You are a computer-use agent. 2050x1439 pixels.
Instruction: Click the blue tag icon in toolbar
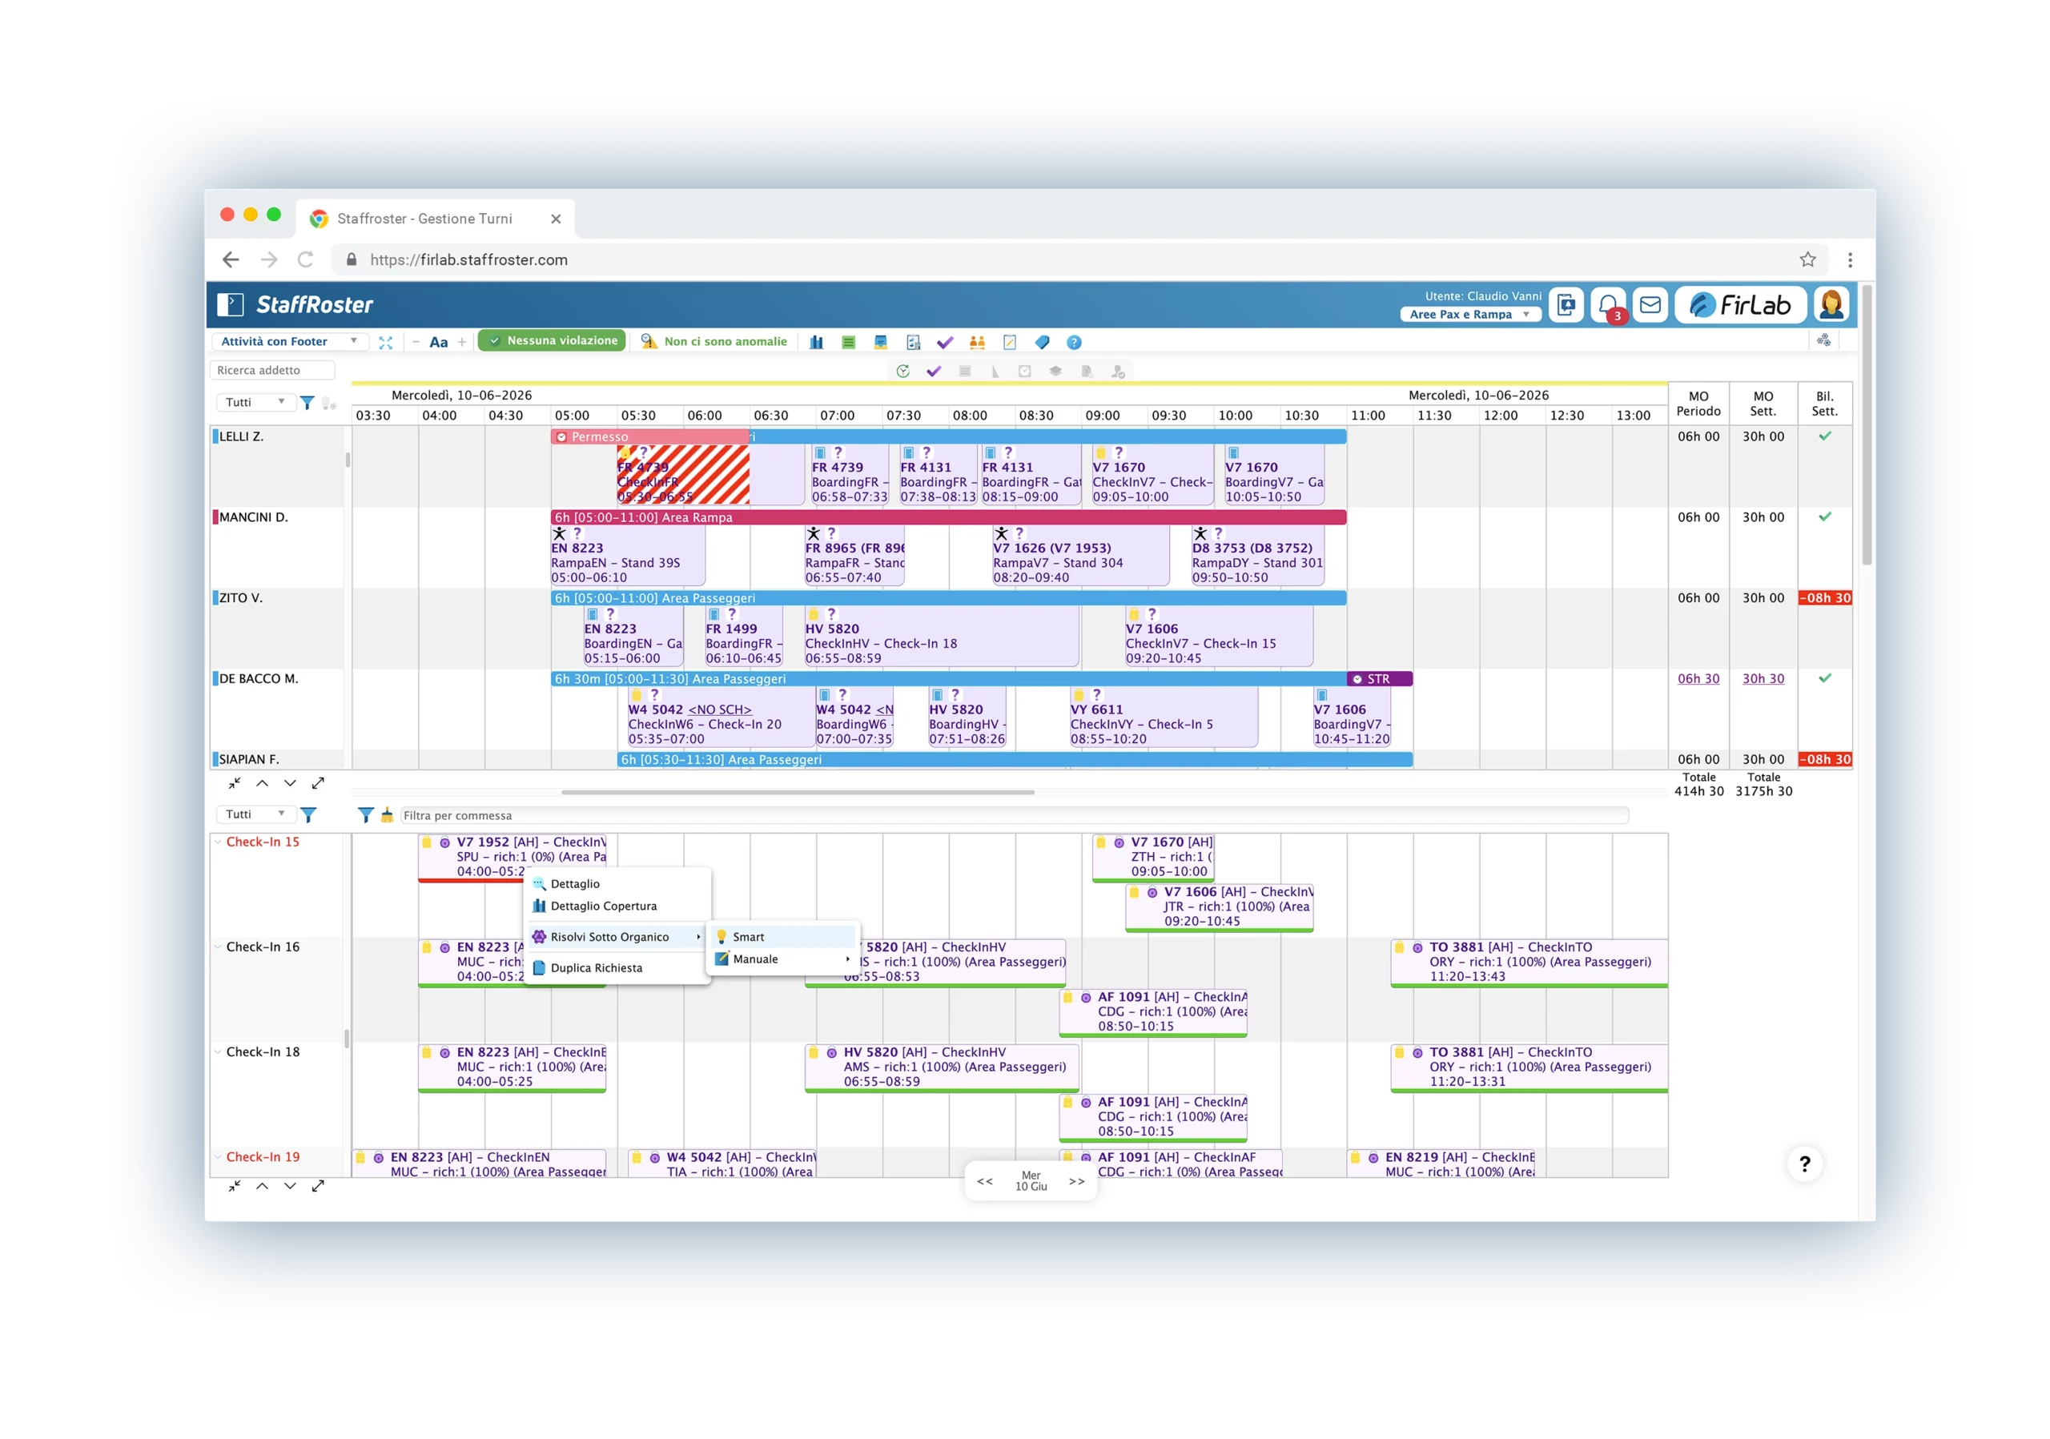1042,342
